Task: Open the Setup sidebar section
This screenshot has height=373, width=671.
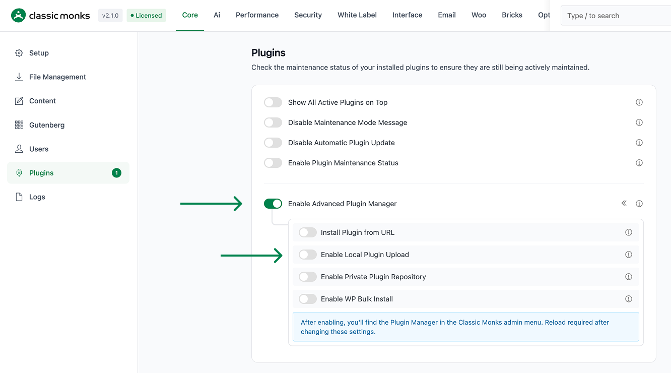Action: 69,53
